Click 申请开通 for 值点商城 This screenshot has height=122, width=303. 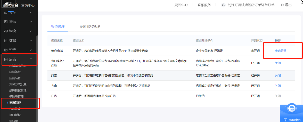pos(281,51)
